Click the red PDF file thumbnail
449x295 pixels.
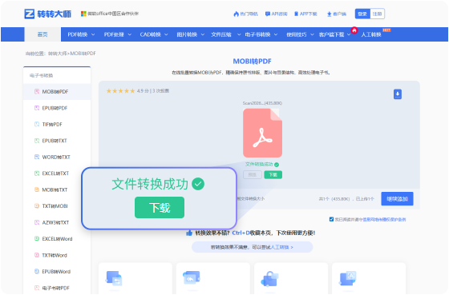click(x=263, y=133)
